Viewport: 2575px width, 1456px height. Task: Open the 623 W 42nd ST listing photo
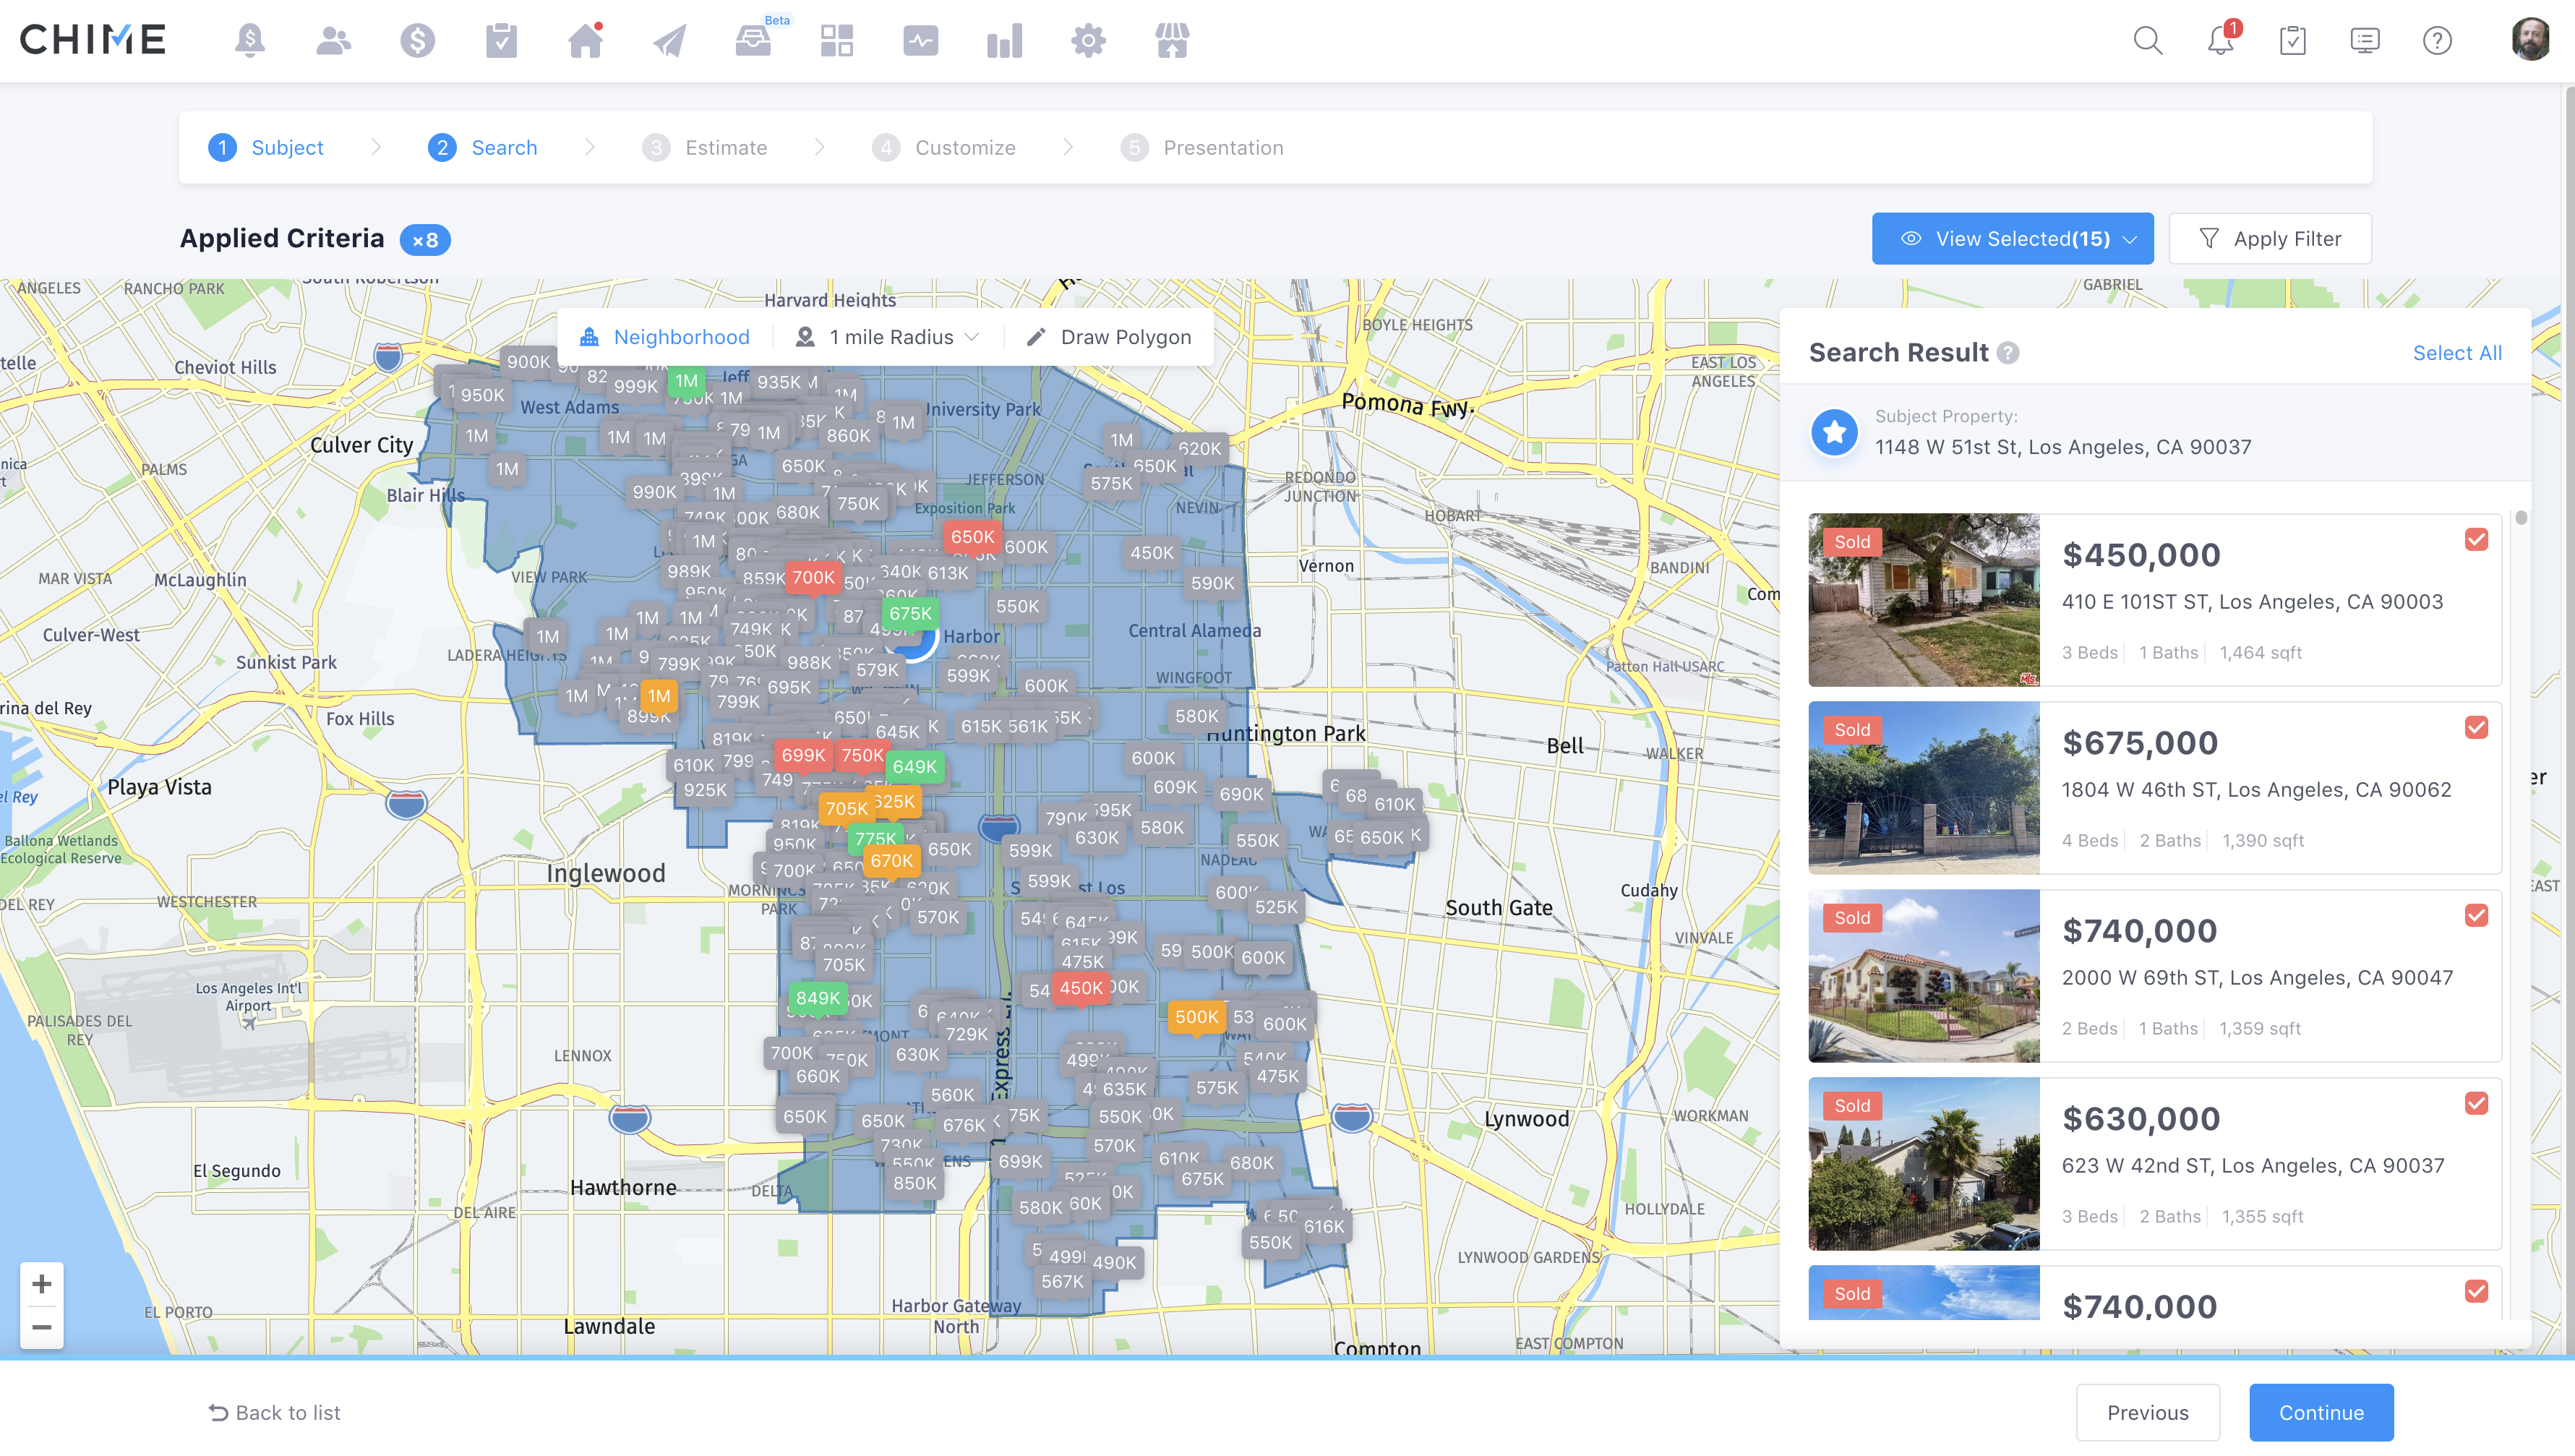click(1924, 1164)
